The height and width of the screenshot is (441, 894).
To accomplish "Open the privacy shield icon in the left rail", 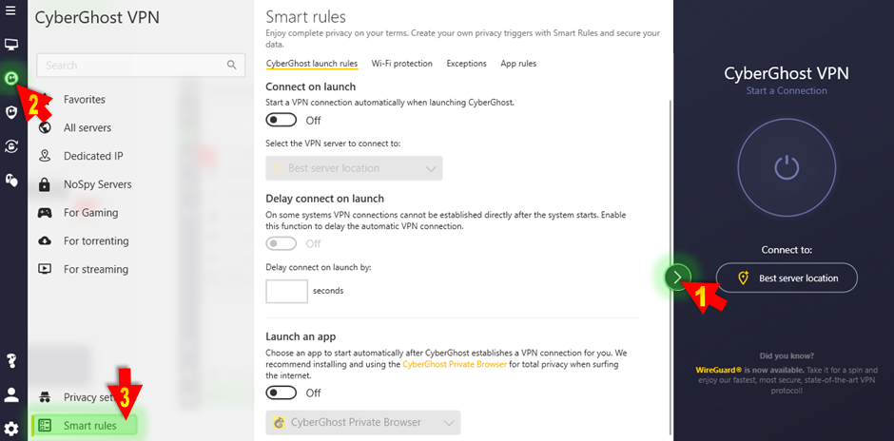I will point(11,112).
